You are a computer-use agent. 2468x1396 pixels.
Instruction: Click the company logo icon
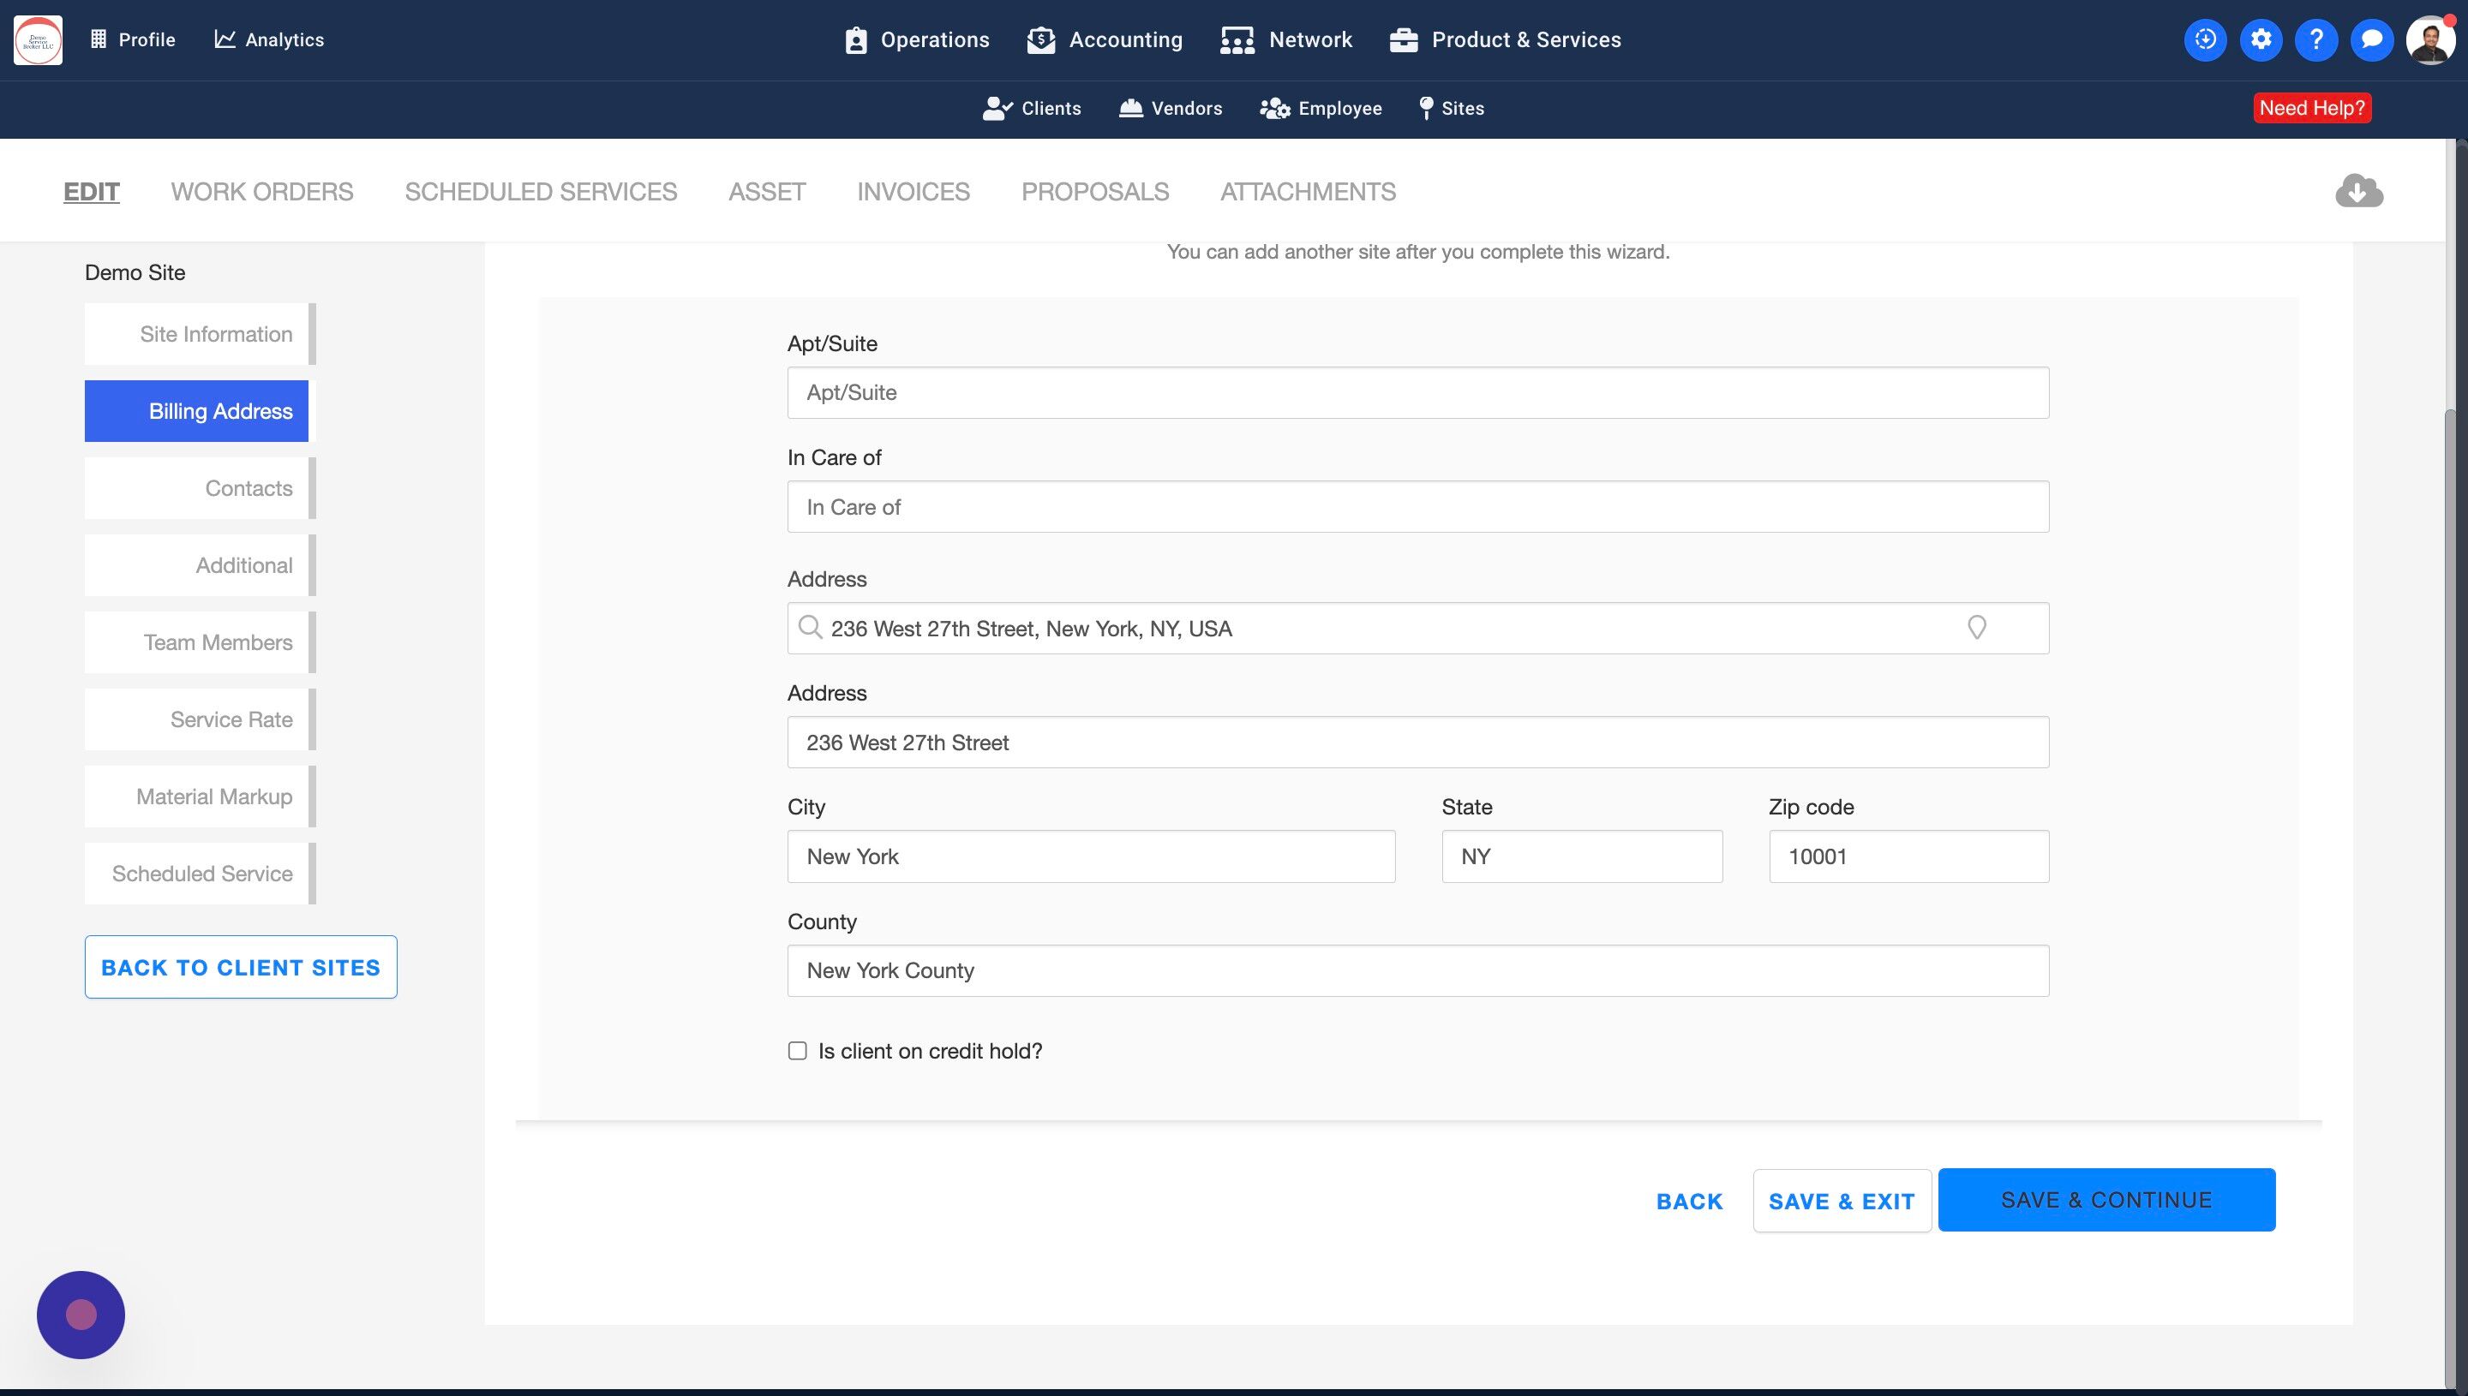tap(39, 39)
